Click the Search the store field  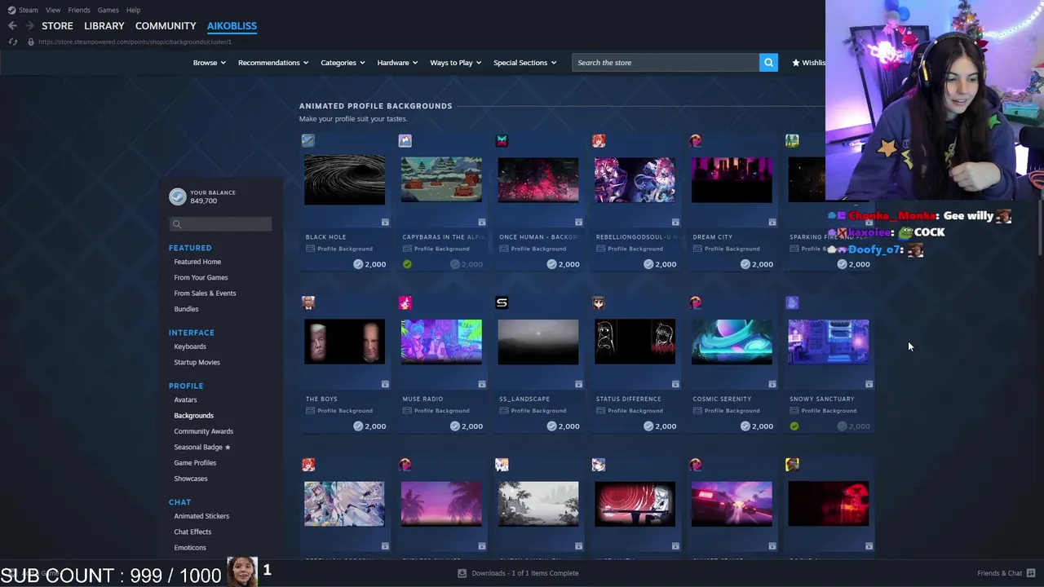pos(666,63)
